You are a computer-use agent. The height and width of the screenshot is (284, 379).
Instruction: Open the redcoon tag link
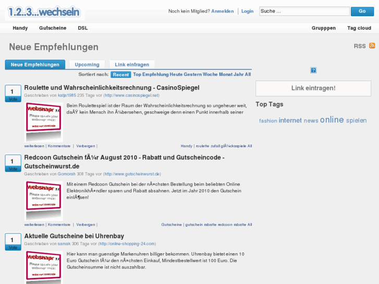click(x=225, y=225)
